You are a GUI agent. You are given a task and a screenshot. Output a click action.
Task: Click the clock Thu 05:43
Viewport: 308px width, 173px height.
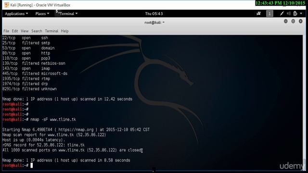click(x=154, y=14)
